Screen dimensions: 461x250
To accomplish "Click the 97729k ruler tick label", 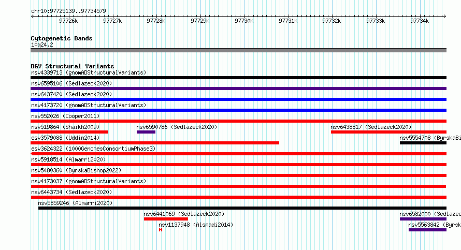I will pos(200,21).
